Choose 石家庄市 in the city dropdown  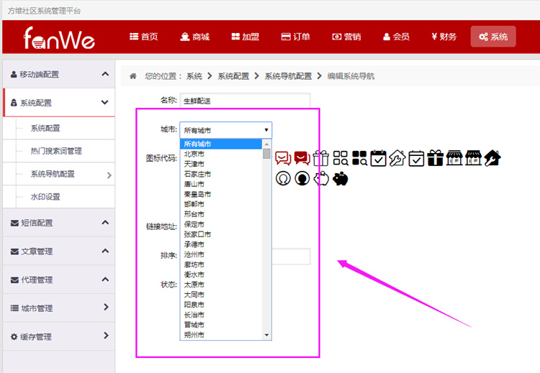pos(197,174)
